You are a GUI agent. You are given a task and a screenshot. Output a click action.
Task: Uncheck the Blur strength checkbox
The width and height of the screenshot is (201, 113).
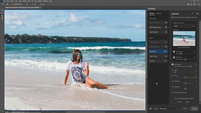(172, 64)
